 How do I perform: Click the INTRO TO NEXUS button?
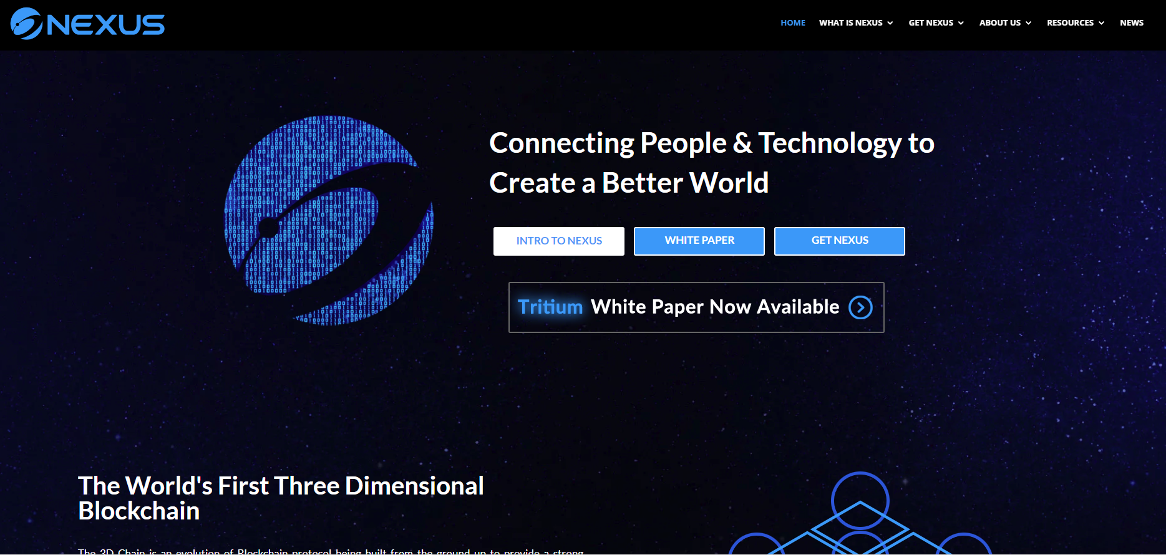[559, 241]
